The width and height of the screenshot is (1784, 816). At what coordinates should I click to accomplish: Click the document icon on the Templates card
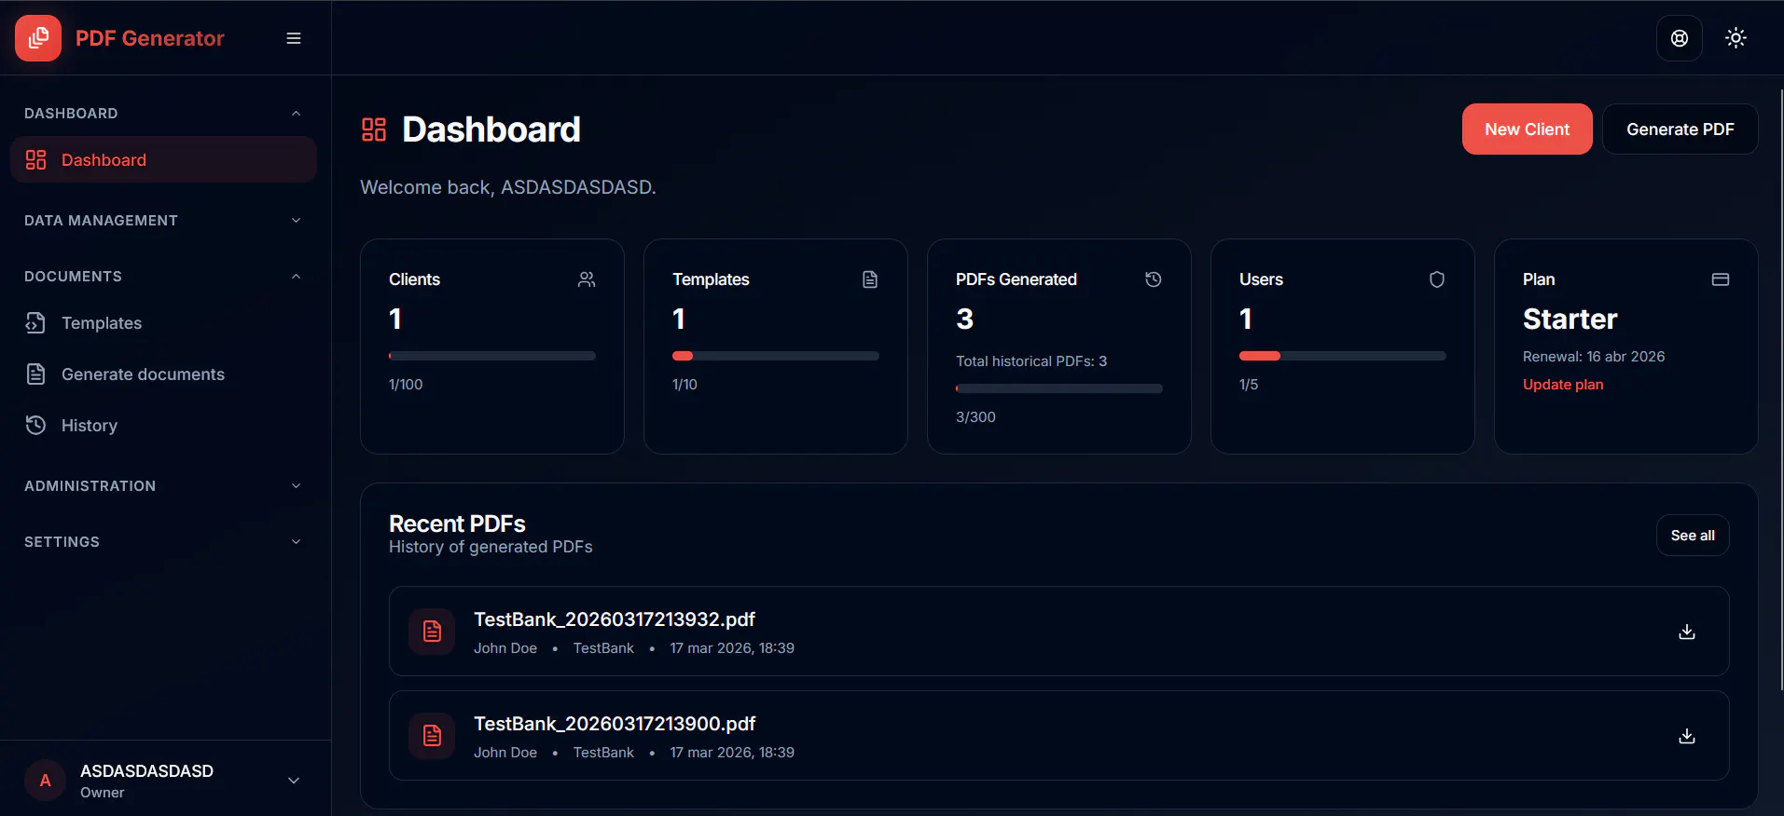[x=870, y=279]
